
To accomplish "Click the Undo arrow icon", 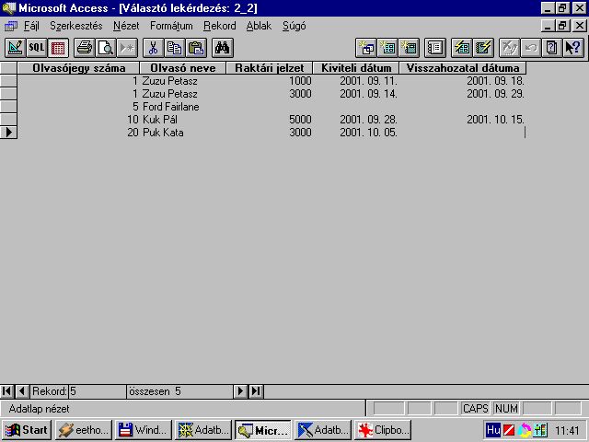I will pyautogui.click(x=531, y=48).
